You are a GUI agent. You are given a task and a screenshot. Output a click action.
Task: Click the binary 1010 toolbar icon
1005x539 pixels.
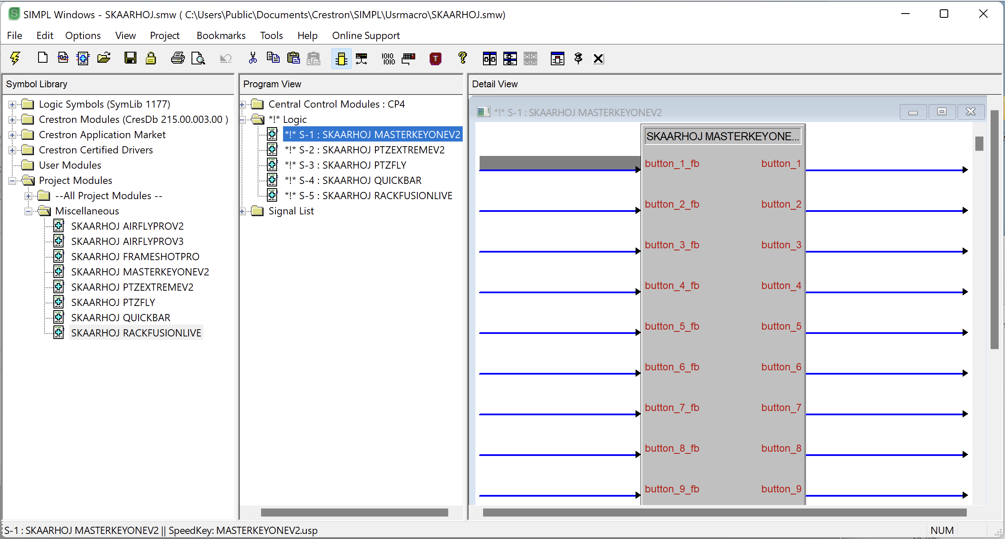pos(388,58)
